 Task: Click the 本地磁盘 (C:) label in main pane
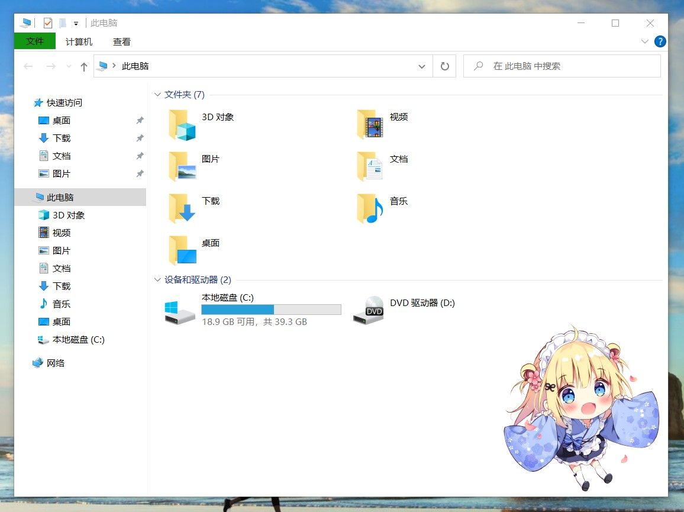click(x=228, y=298)
